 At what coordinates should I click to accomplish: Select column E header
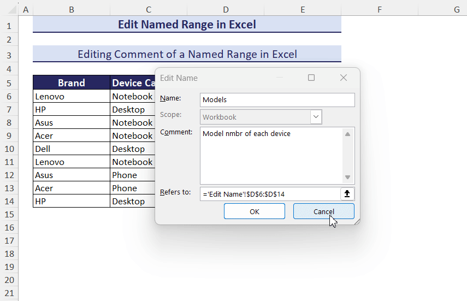point(303,9)
